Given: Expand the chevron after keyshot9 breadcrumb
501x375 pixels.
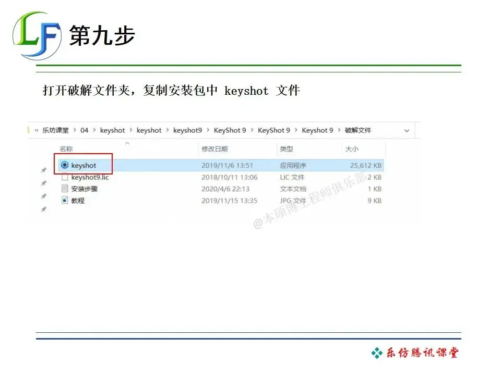Looking at the screenshot, I should 208,130.
